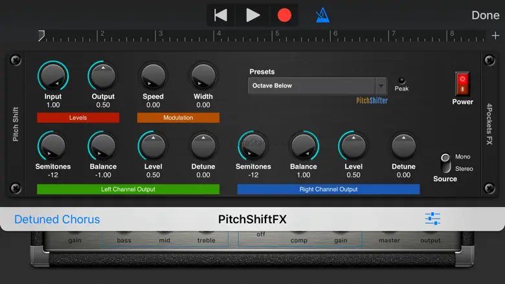Open the plug-in settings sliders icon
Screen dimensions: 505x284
432,219
